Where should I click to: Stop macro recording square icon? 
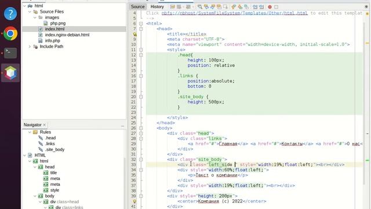click(276, 7)
